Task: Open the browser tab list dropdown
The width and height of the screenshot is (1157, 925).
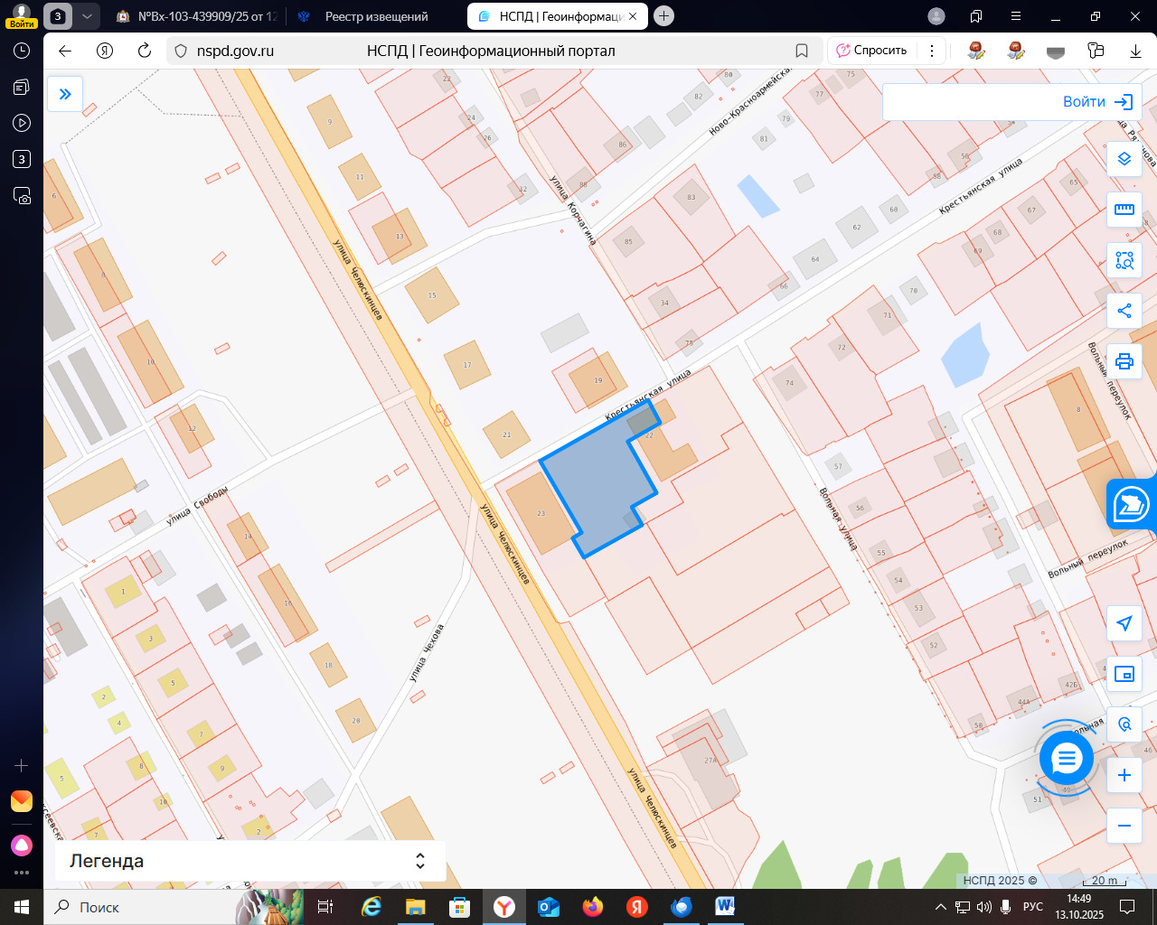Action: point(86,16)
